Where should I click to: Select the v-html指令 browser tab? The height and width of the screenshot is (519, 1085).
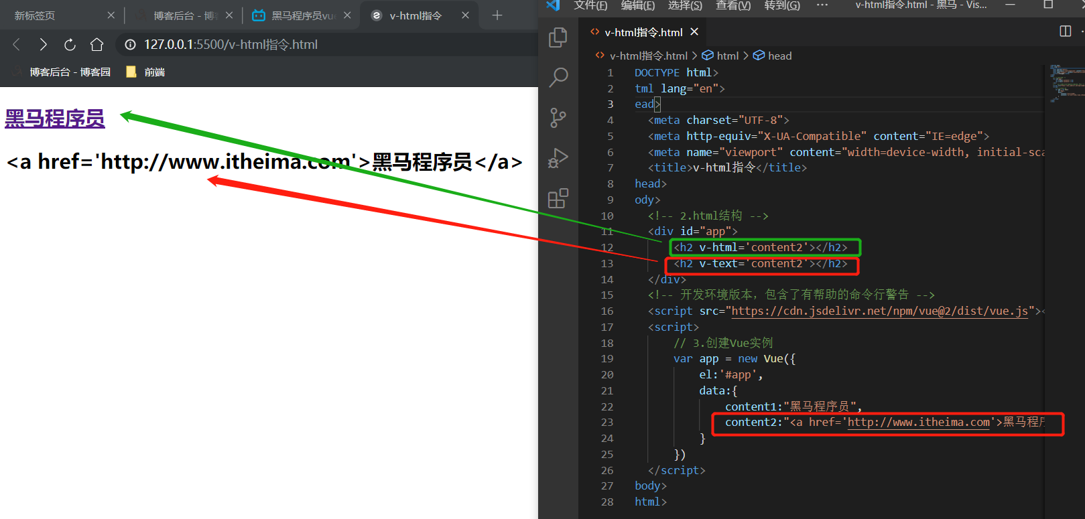click(420, 15)
